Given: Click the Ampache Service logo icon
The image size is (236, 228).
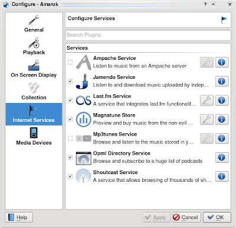Looking at the screenshot, I should 84,62.
